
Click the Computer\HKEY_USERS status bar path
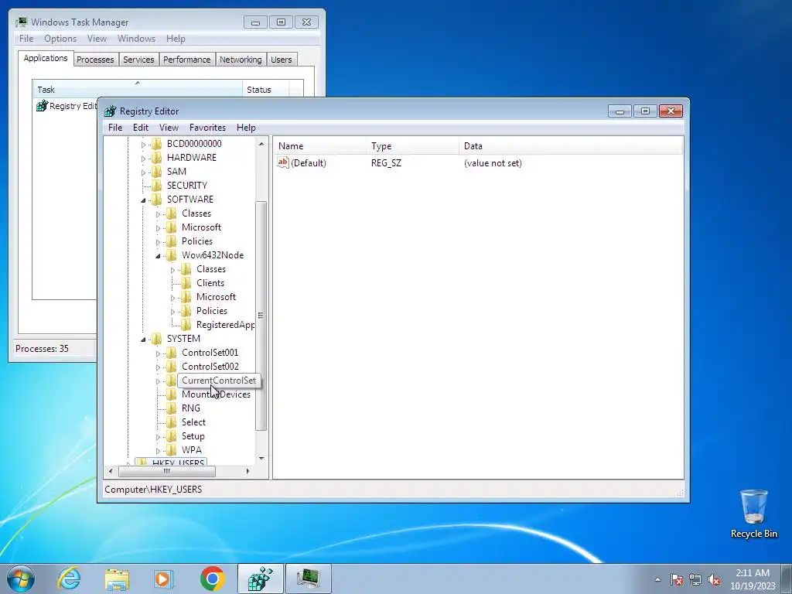click(x=153, y=490)
